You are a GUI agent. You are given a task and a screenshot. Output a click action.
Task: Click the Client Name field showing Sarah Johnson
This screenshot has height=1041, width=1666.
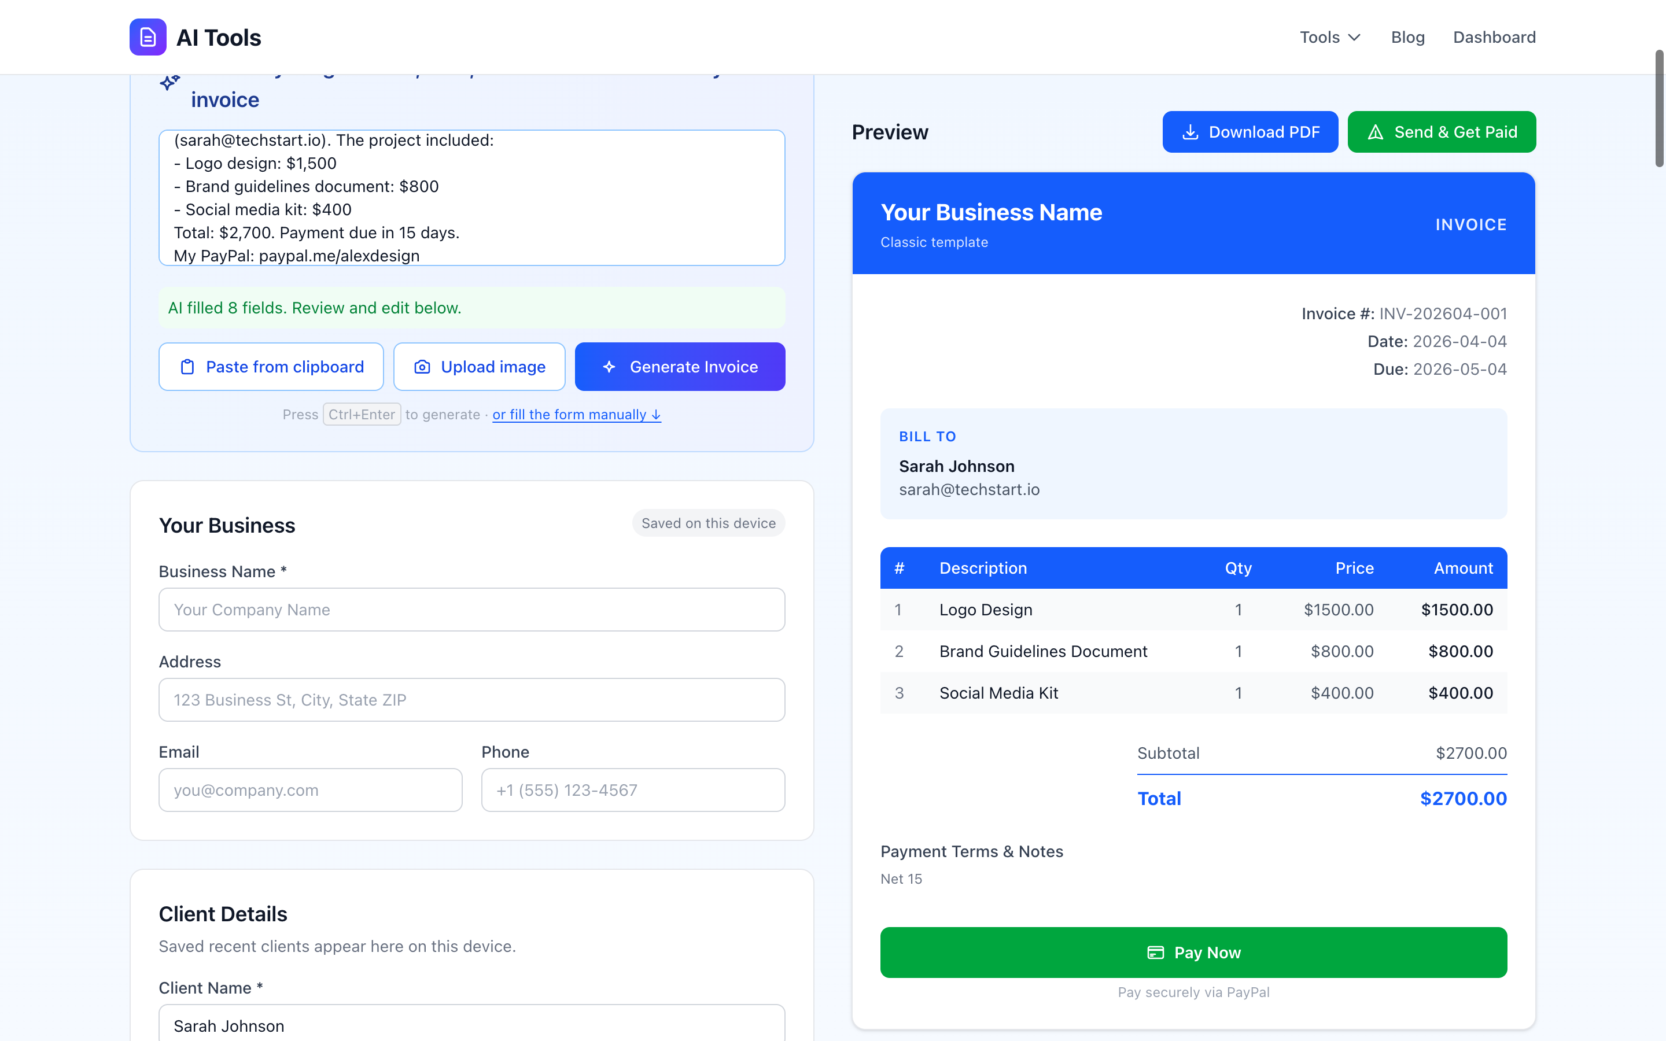pos(471,1025)
